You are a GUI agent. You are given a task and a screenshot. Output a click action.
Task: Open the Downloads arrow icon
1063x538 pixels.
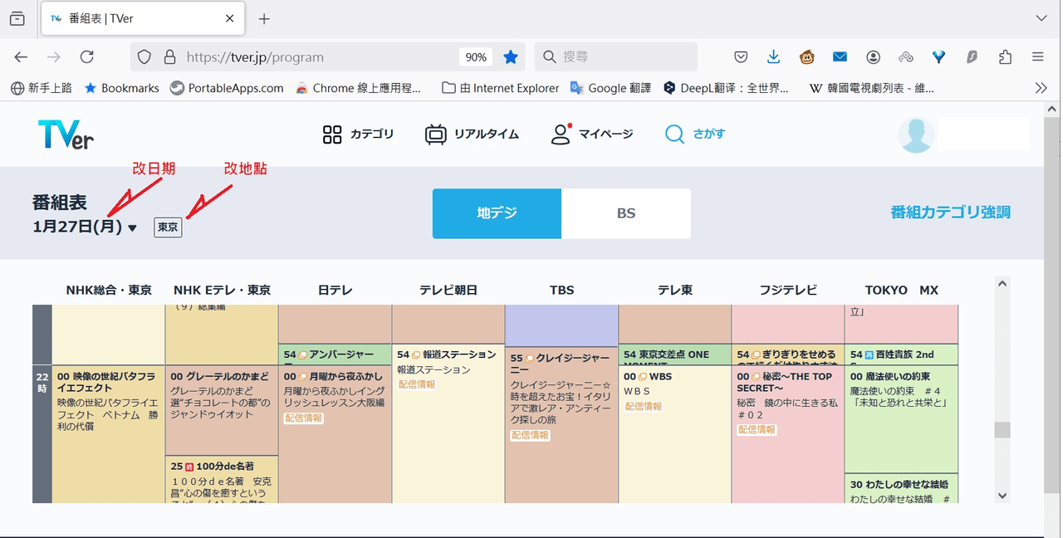[773, 57]
